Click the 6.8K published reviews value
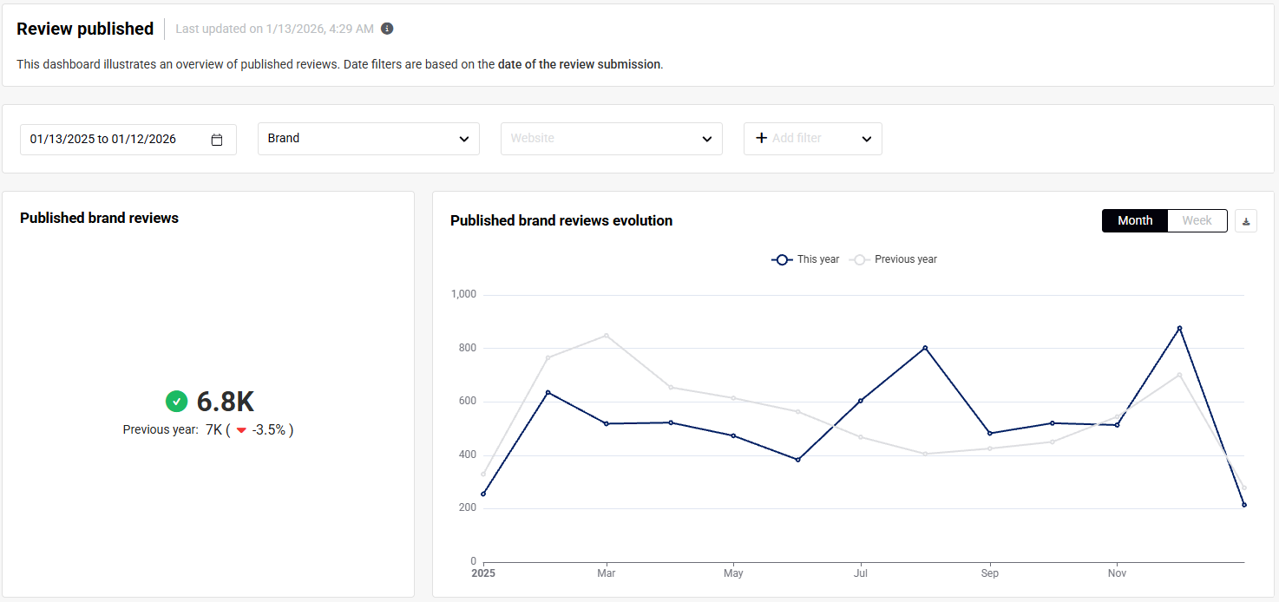This screenshot has width=1279, height=602. (225, 402)
